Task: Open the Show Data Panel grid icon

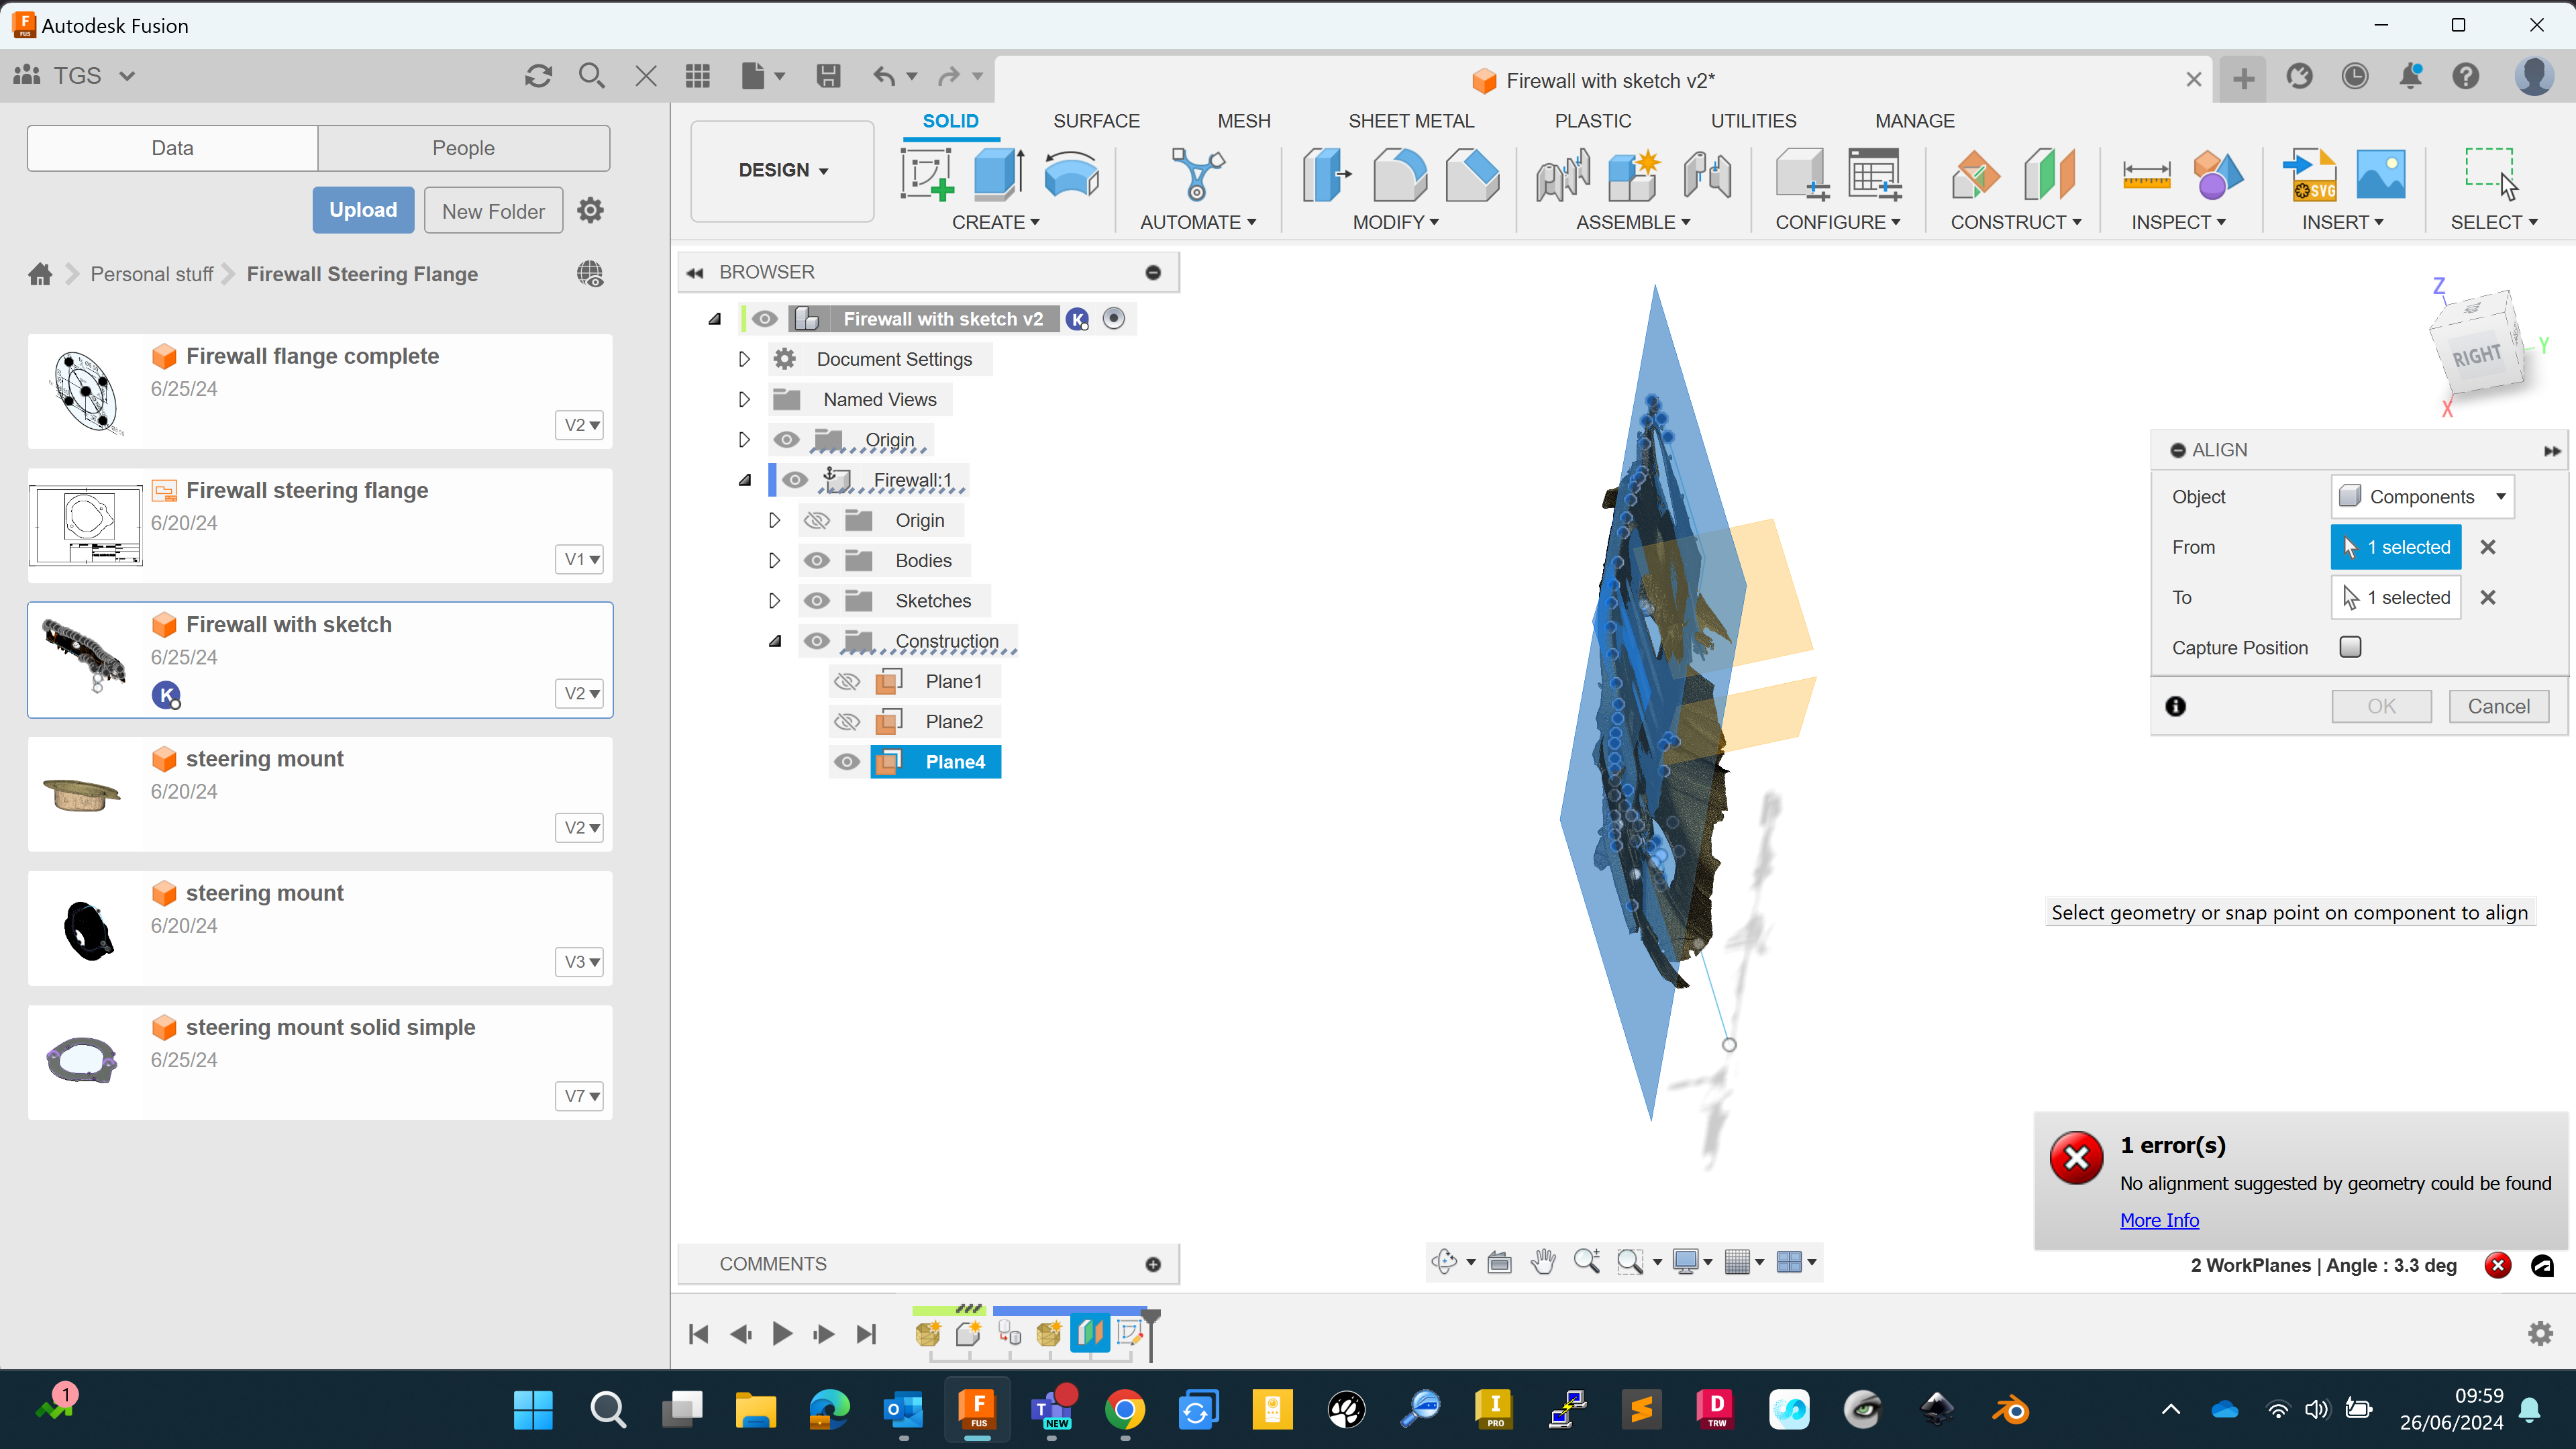Action: click(697, 76)
